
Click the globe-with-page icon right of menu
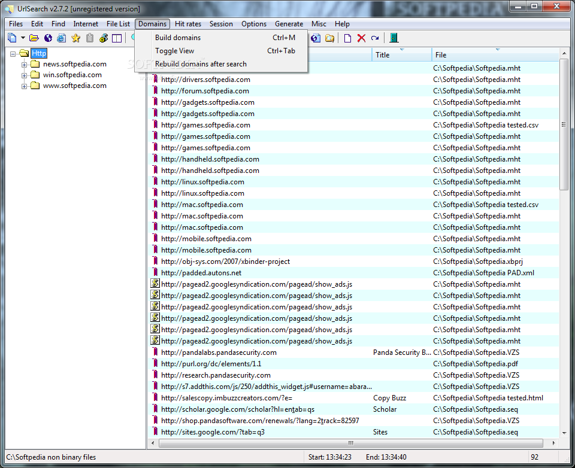tap(316, 38)
